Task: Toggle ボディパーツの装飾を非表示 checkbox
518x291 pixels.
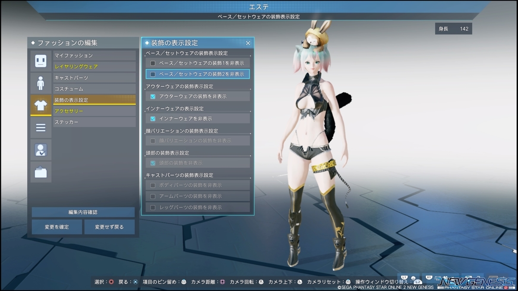Action: (153, 185)
